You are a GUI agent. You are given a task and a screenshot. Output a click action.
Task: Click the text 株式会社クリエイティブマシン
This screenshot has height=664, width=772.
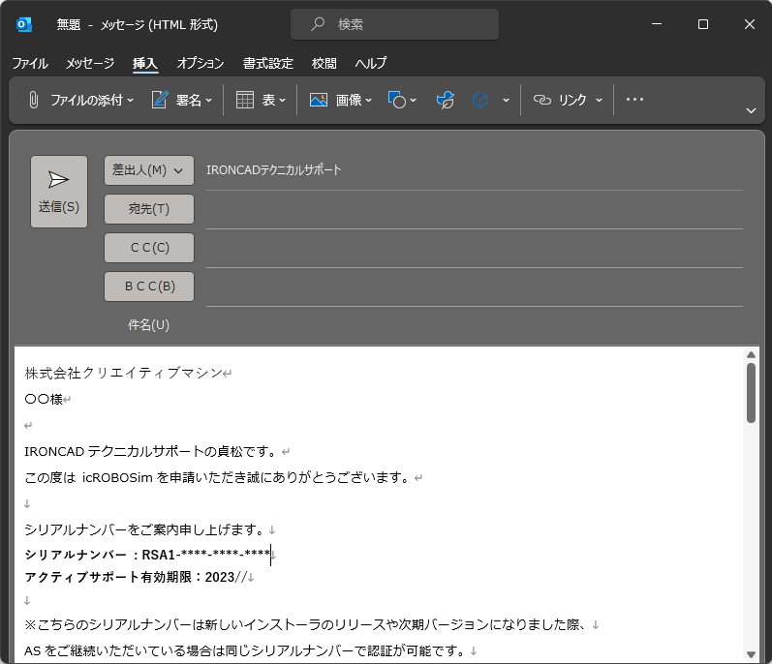[124, 374]
